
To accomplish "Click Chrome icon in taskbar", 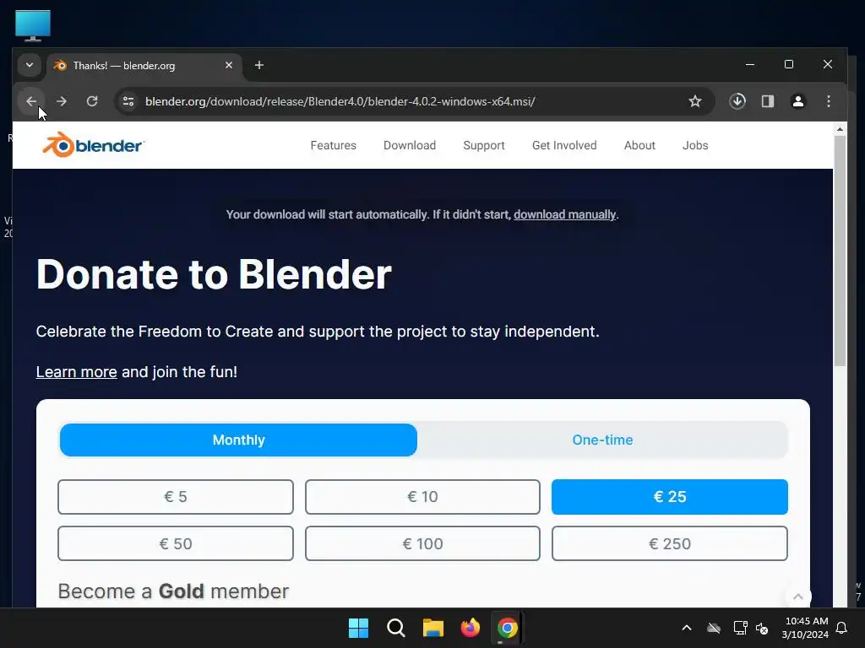I will (507, 628).
